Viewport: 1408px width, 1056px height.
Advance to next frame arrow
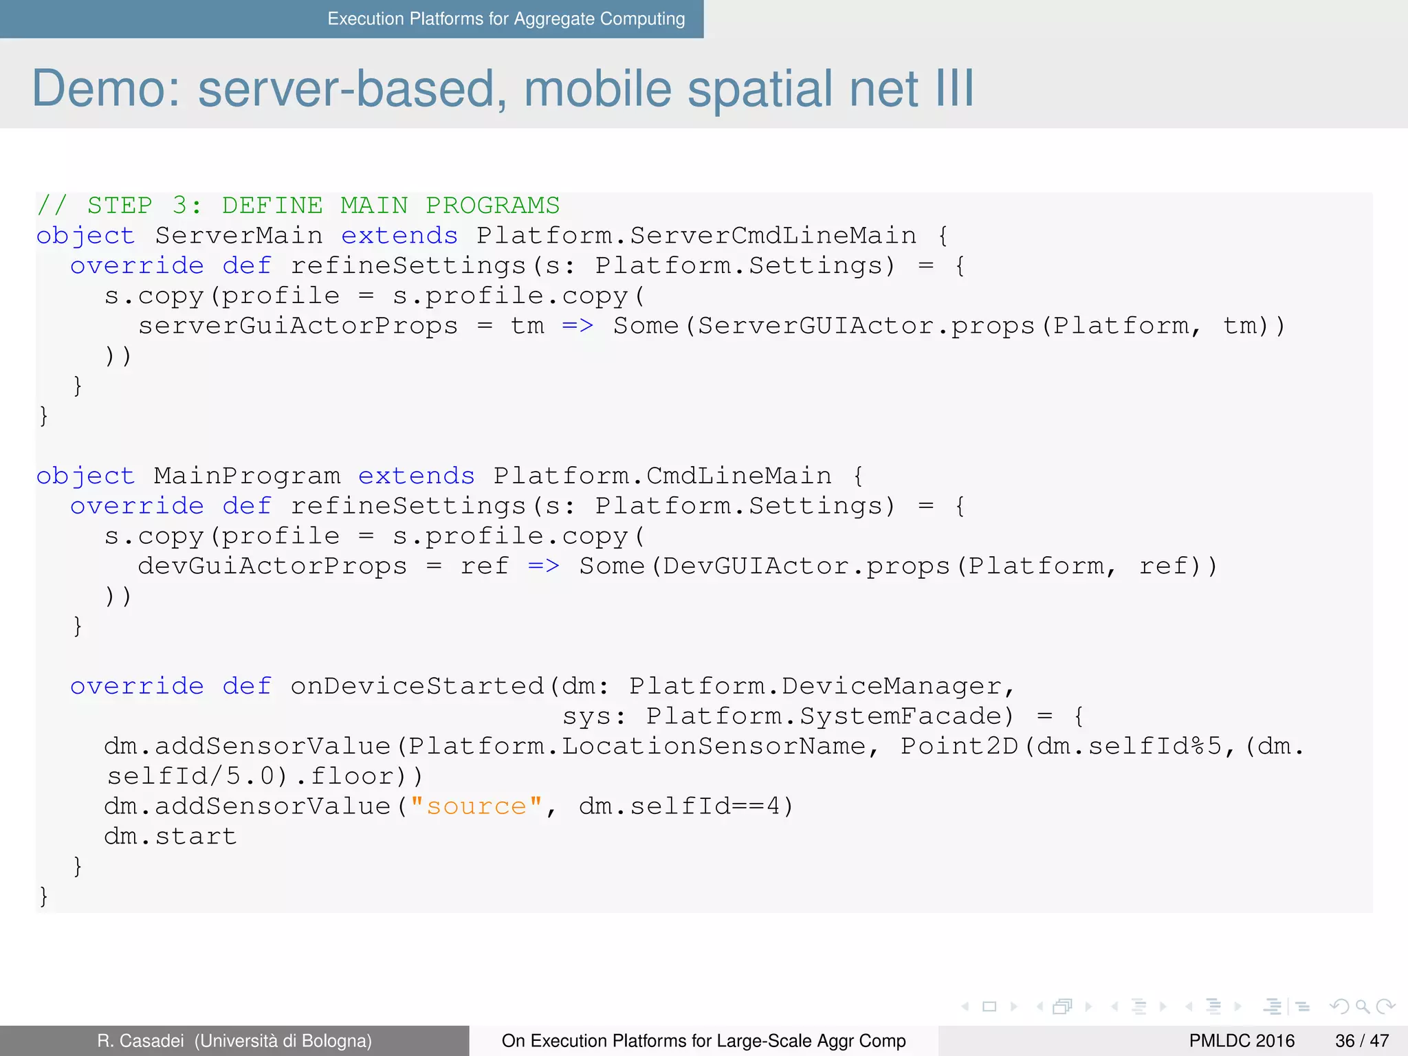(1089, 1006)
